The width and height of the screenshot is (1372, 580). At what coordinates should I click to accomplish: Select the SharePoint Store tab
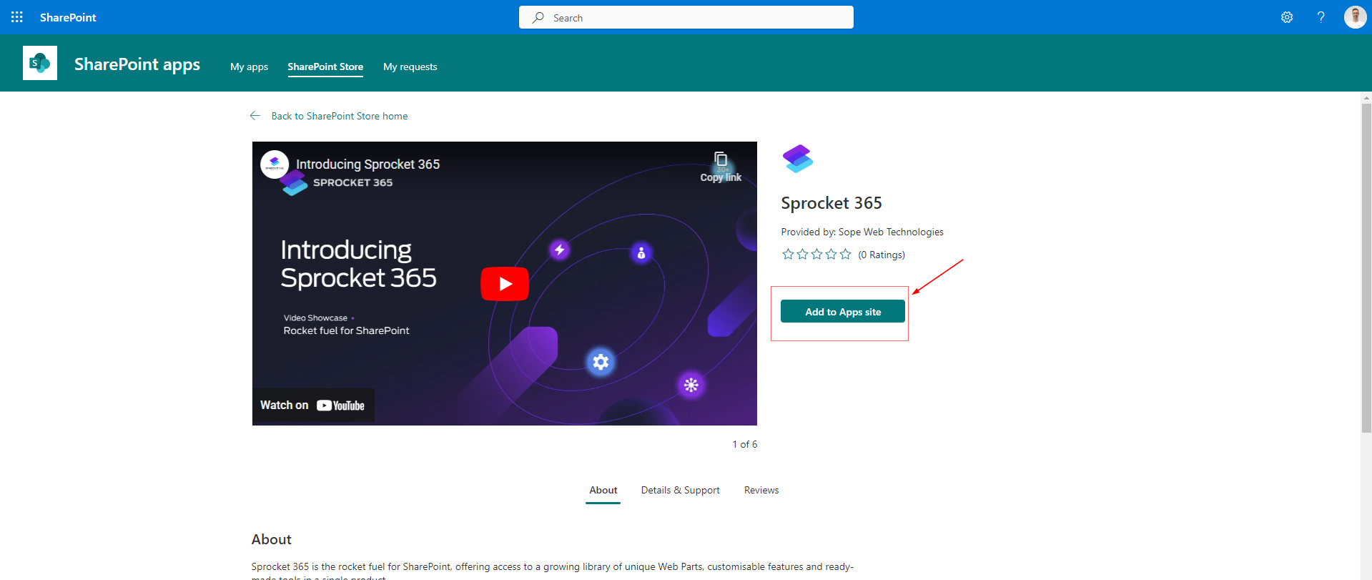(x=325, y=67)
